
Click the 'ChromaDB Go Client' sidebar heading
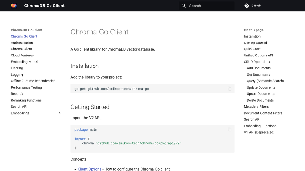tap(27, 30)
